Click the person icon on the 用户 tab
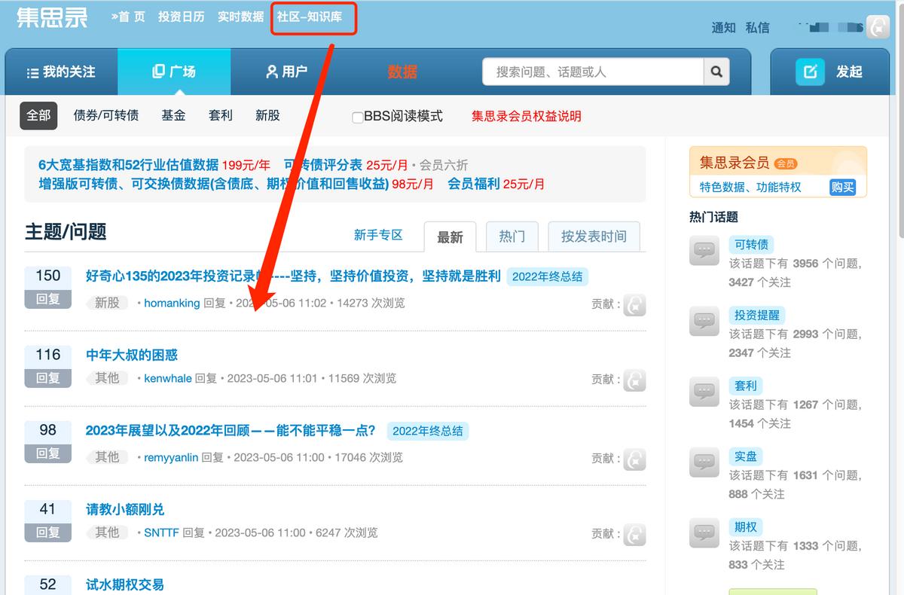The width and height of the screenshot is (904, 595). (270, 72)
